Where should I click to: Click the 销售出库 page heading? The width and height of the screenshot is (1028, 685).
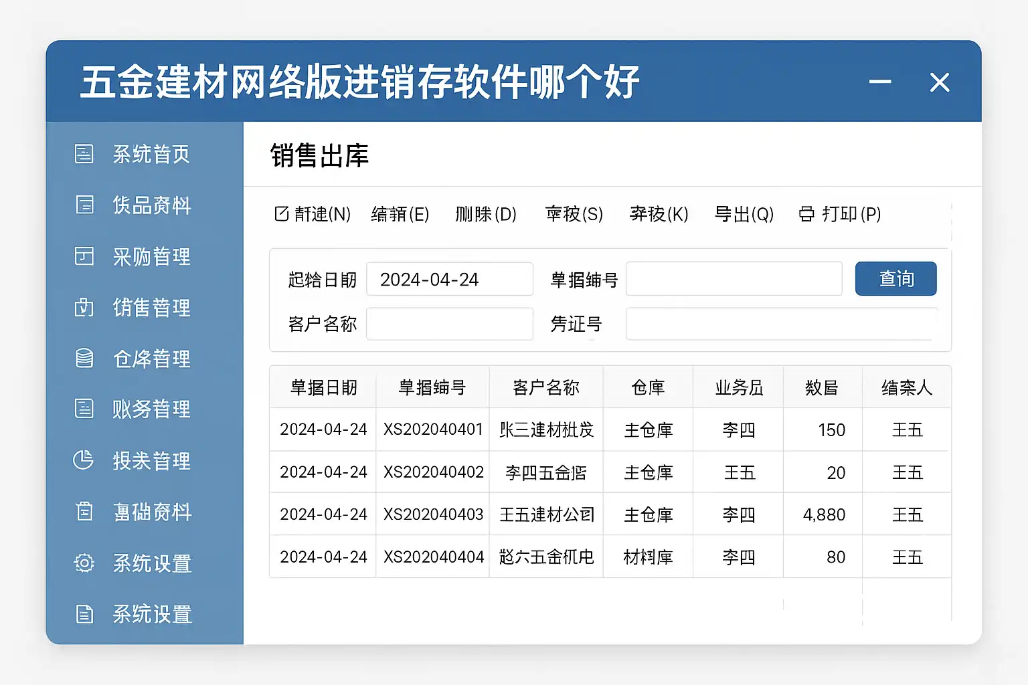click(319, 156)
